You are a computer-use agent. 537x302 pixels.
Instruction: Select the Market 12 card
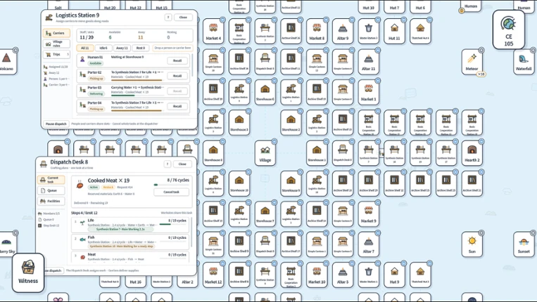[213, 275]
